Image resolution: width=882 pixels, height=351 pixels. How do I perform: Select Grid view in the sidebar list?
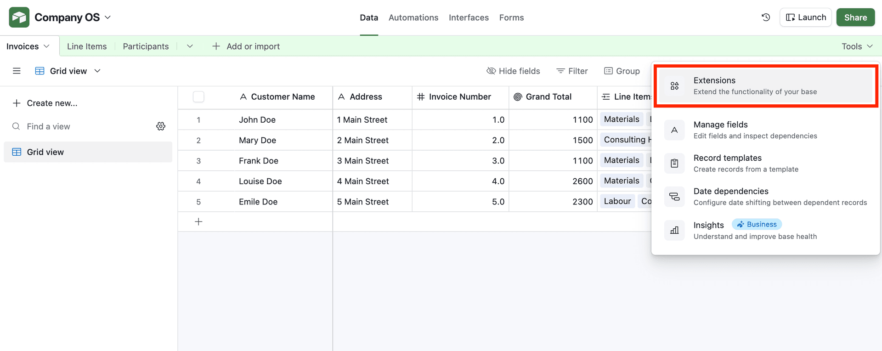pos(88,152)
